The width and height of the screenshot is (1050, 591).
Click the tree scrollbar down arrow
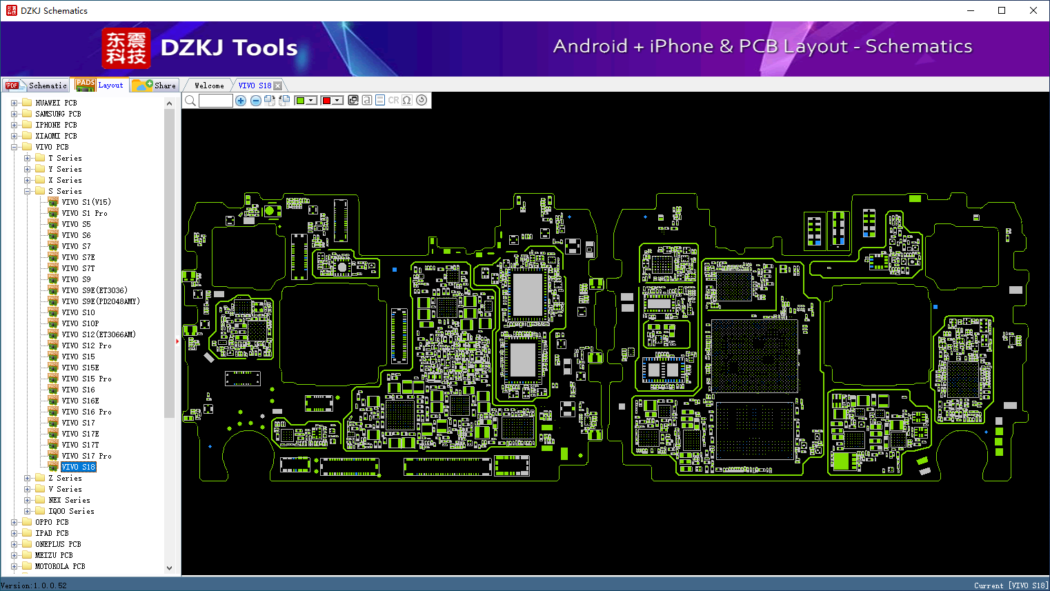(x=170, y=568)
